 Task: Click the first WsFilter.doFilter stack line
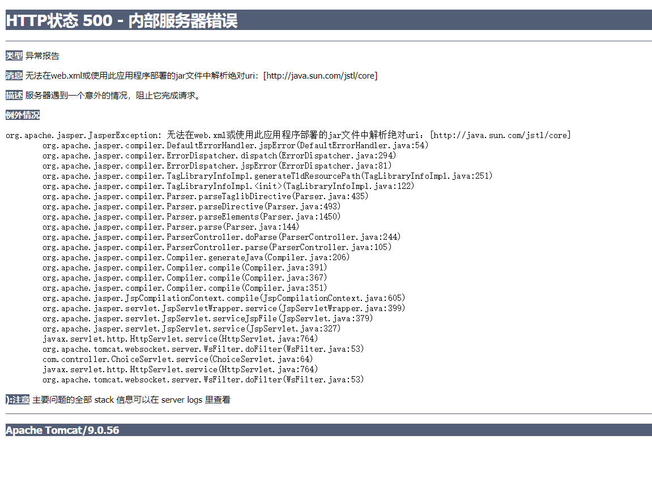203,349
